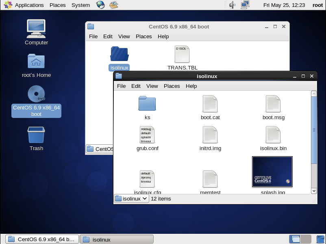Open File menu in isolinux window
The image size is (326, 244).
click(121, 86)
